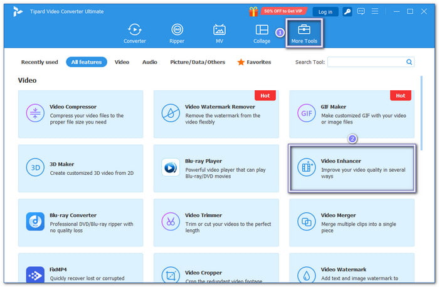Open the Video Trimmer scissors tool
The width and height of the screenshot is (439, 287).
coord(171,222)
